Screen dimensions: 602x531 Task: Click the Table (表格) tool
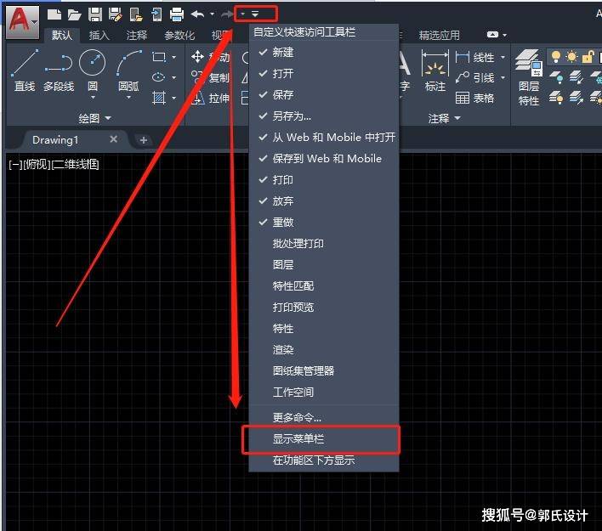474,99
